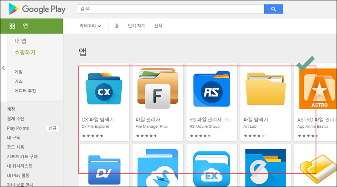Click the blue cloud bird folder icon
337x187 pixels.
158,168
